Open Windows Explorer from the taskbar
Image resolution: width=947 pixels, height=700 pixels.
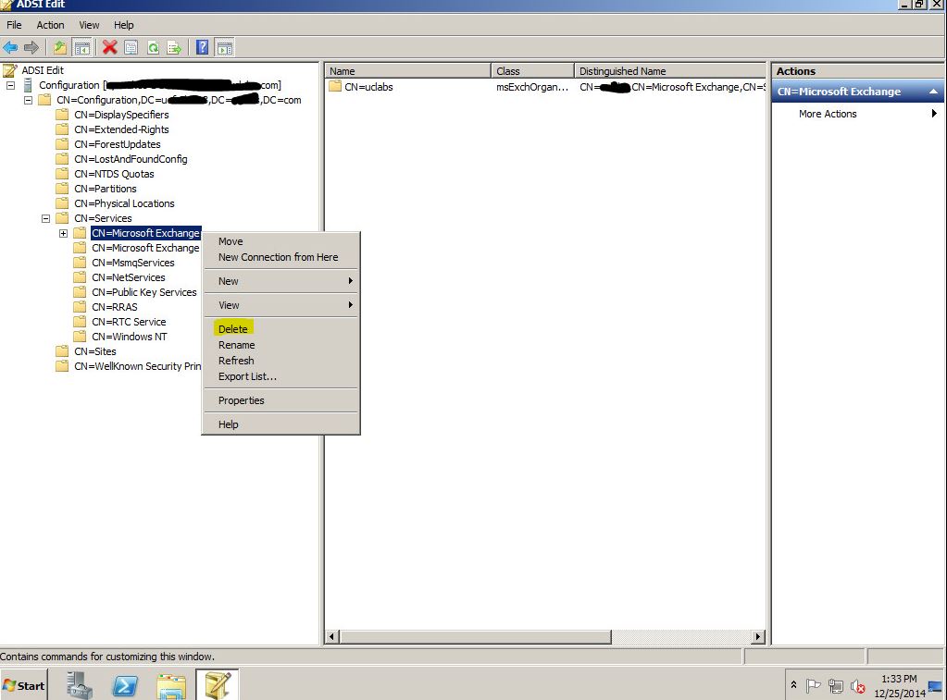[x=171, y=685]
